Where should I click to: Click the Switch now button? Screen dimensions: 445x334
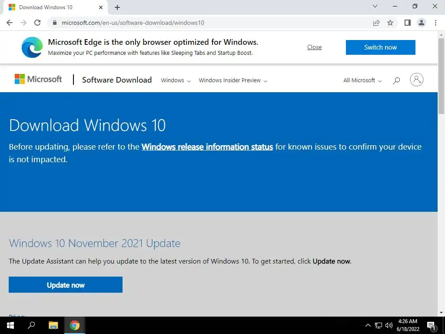(x=380, y=47)
